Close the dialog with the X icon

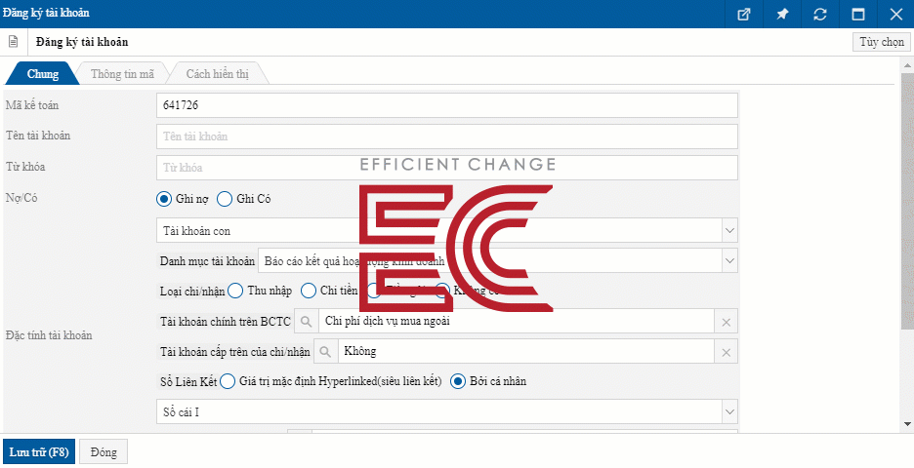[x=895, y=14]
